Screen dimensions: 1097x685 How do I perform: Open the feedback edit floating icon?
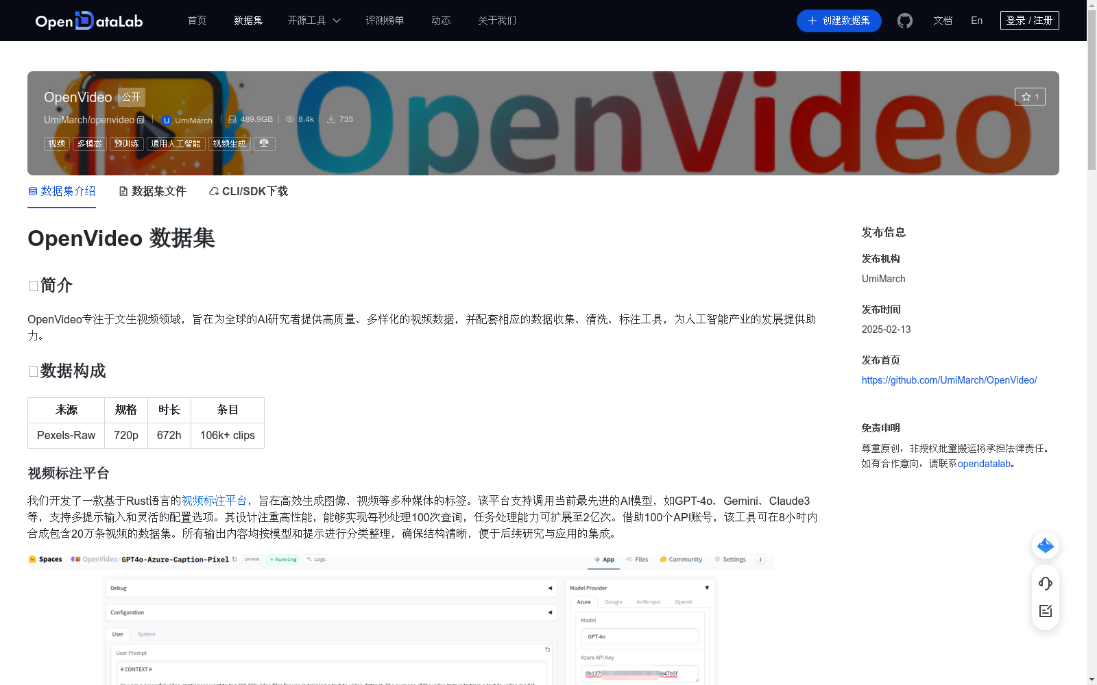click(1046, 611)
